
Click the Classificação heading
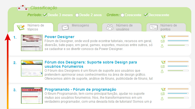pyautogui.click(x=44, y=8)
